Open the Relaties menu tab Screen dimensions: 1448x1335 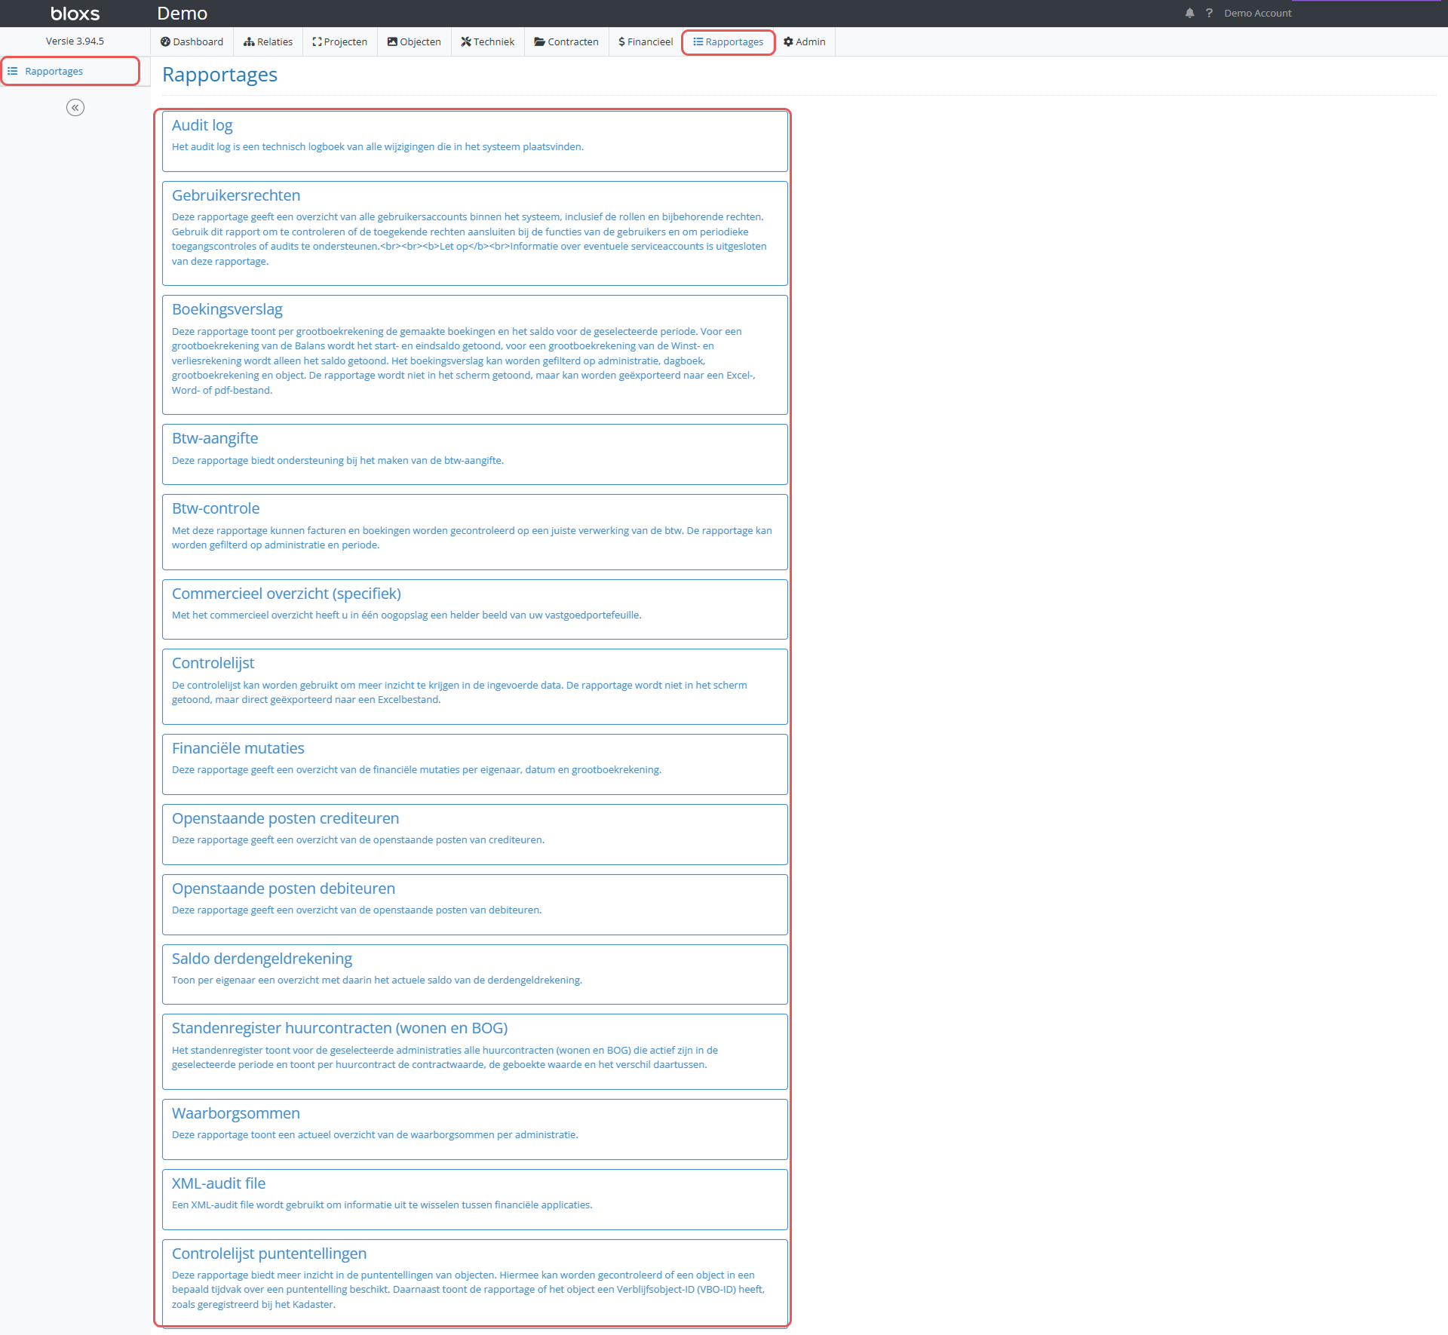(268, 41)
